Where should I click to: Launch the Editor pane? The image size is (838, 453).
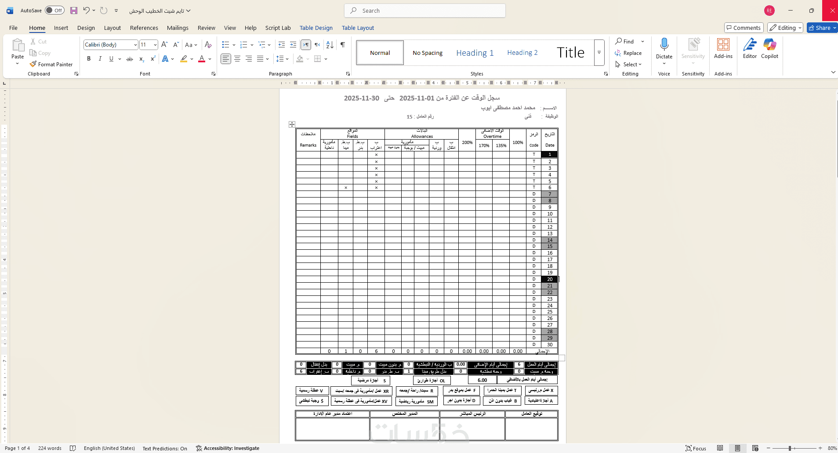click(x=750, y=48)
